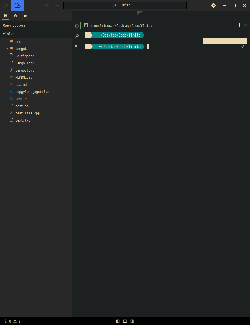Click the markdown icon beside README.md
The height and width of the screenshot is (325, 250).
click(12, 77)
